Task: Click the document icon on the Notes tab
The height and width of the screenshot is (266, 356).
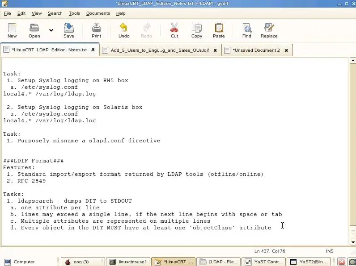Action: [6, 50]
